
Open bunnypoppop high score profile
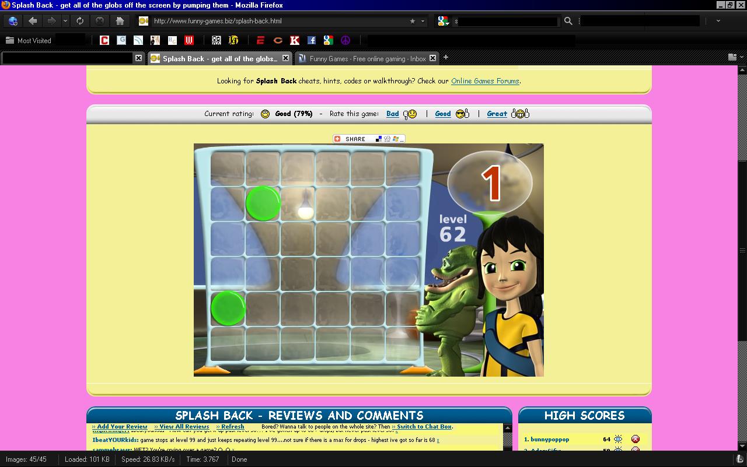click(550, 439)
